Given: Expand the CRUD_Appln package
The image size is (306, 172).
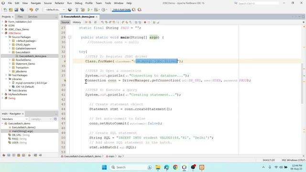Looking at the screenshot, I should pyautogui.click(x=10, y=44).
